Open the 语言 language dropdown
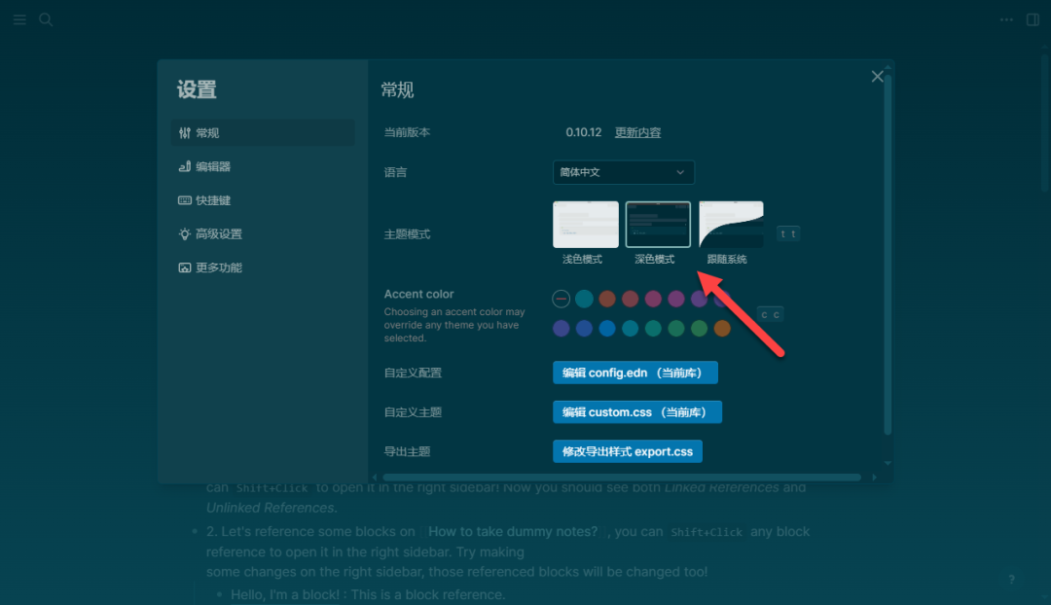1051x605 pixels. pyautogui.click(x=623, y=172)
